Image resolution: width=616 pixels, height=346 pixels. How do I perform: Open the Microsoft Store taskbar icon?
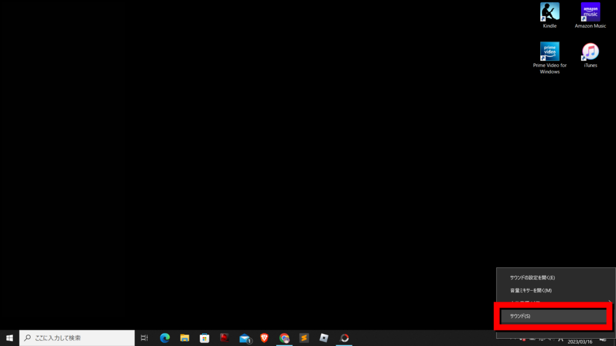coord(205,338)
